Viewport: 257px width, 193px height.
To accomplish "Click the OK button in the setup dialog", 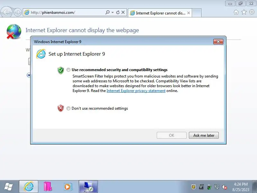I will 172,135.
